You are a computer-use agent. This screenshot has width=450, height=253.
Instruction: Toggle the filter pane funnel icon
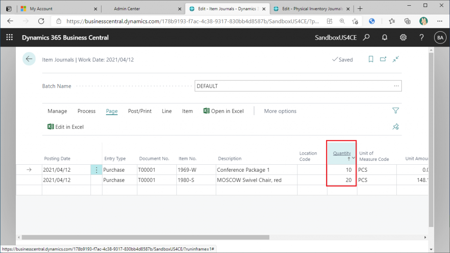[396, 110]
